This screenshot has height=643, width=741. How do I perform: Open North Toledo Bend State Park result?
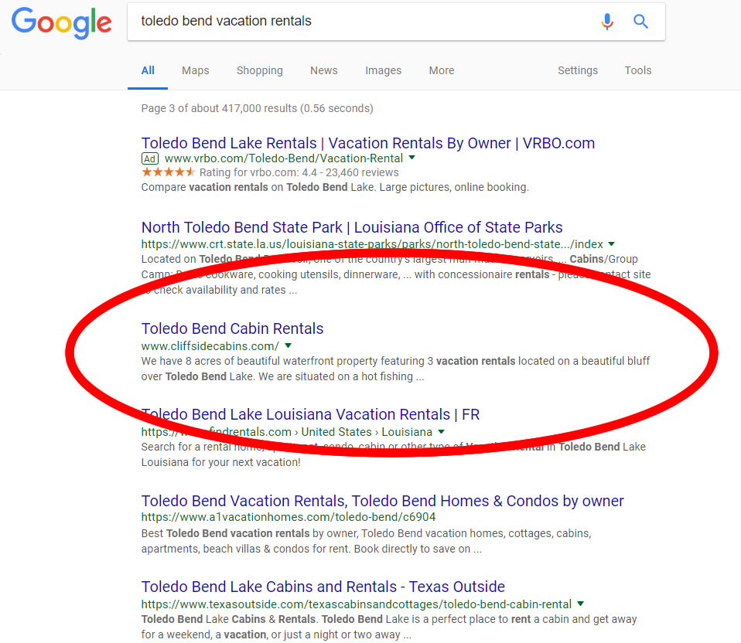point(352,227)
